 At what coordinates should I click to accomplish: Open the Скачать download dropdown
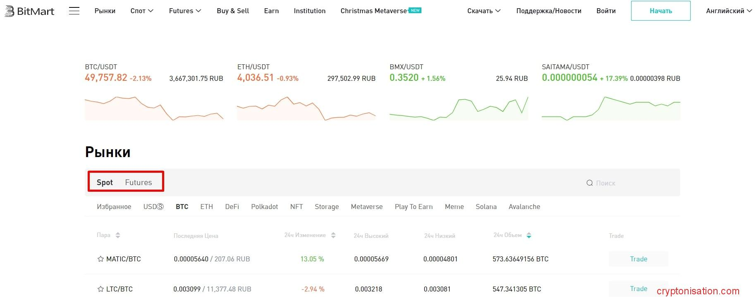pyautogui.click(x=484, y=11)
